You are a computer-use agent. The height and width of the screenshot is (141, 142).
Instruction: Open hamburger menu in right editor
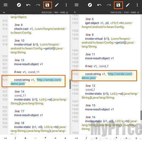pyautogui.click(x=76, y=5)
